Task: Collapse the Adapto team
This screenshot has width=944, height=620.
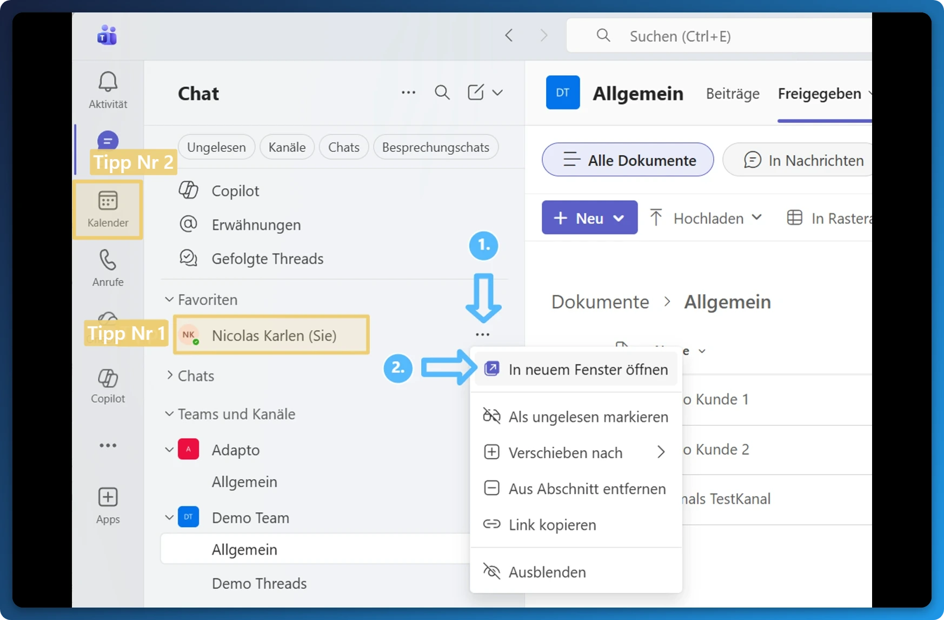Action: click(169, 450)
